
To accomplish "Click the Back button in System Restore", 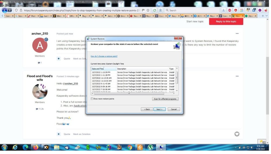I will (x=147, y=109).
